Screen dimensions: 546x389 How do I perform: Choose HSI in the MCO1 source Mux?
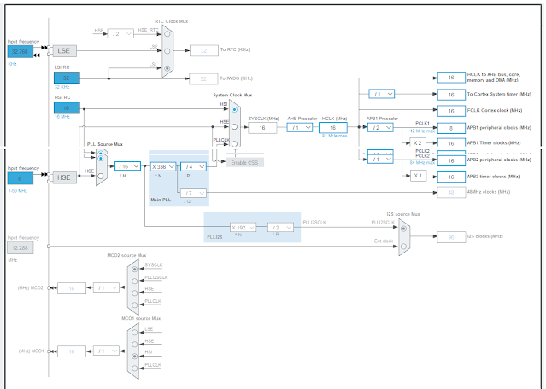(135, 357)
